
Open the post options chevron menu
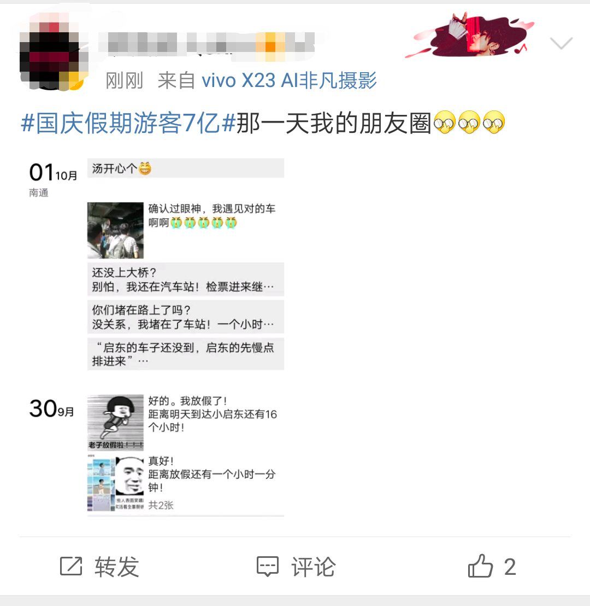[x=561, y=43]
